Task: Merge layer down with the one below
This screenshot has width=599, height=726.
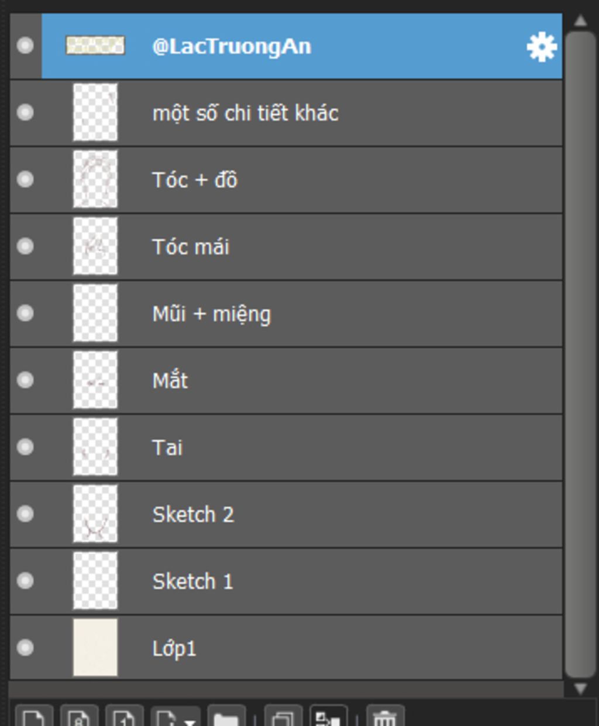Action: (328, 716)
